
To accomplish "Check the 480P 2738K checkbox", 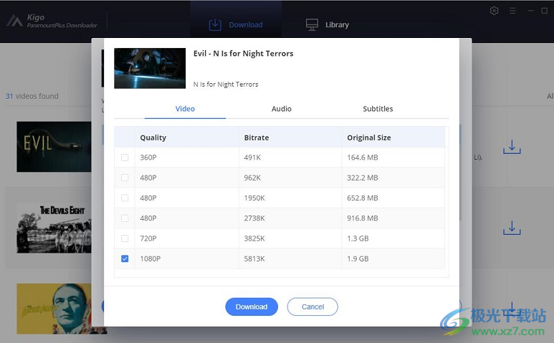I will [x=125, y=218].
